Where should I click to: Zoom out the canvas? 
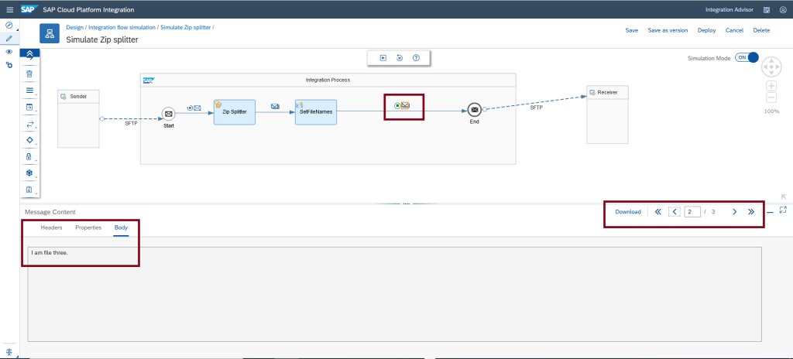[x=771, y=97]
